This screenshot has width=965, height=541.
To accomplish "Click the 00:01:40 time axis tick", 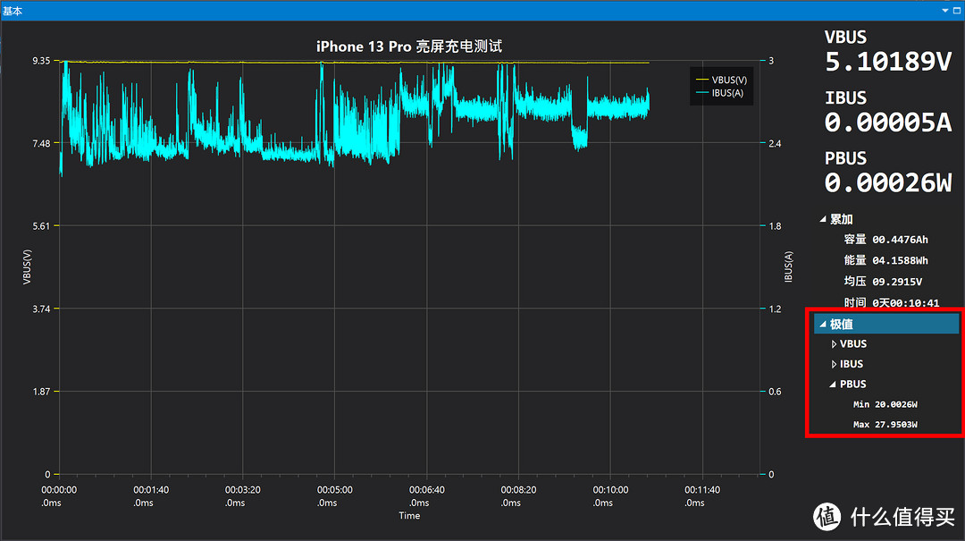I will pos(151,490).
